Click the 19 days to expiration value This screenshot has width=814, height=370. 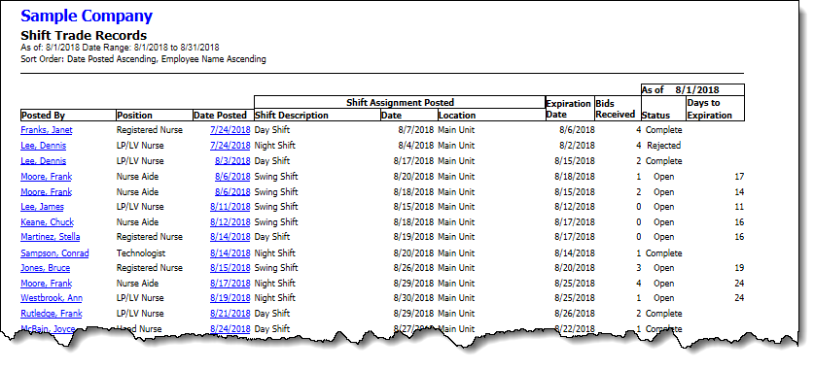(x=739, y=268)
